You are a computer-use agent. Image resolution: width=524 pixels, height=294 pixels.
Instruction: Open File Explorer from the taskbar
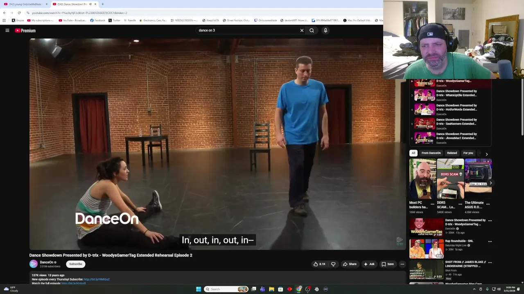point(271,289)
